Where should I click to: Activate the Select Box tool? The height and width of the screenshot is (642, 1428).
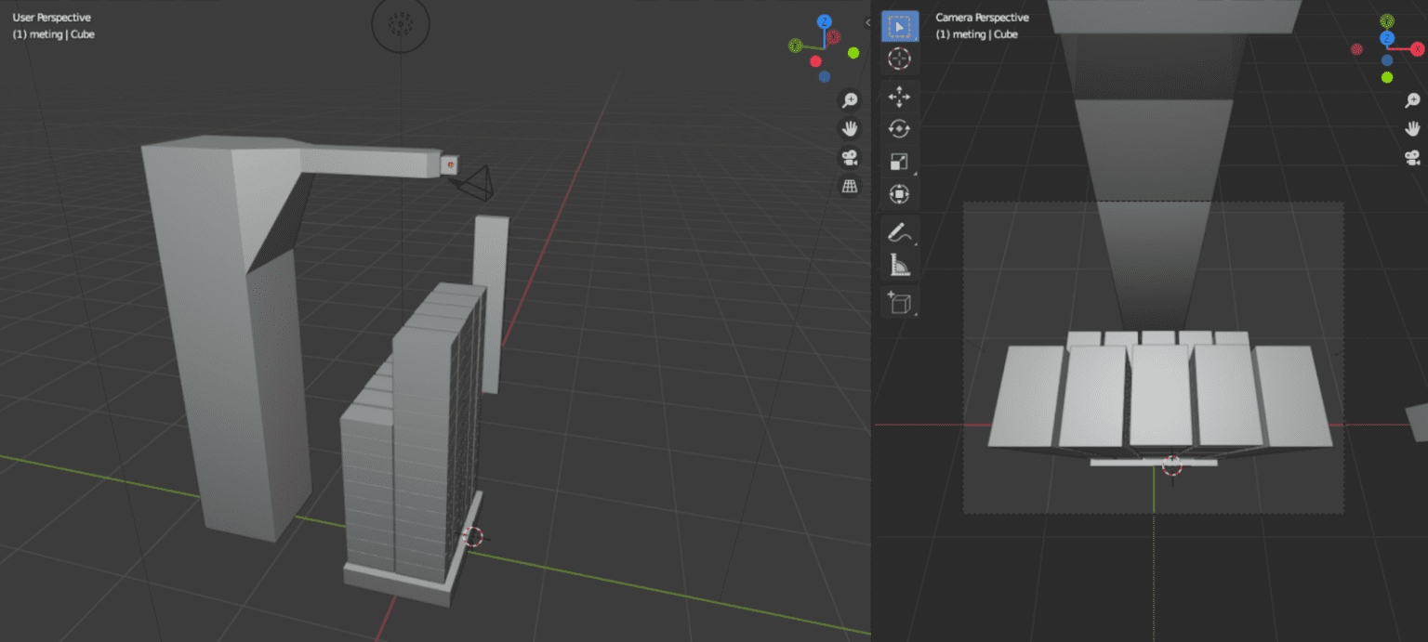coord(898,26)
